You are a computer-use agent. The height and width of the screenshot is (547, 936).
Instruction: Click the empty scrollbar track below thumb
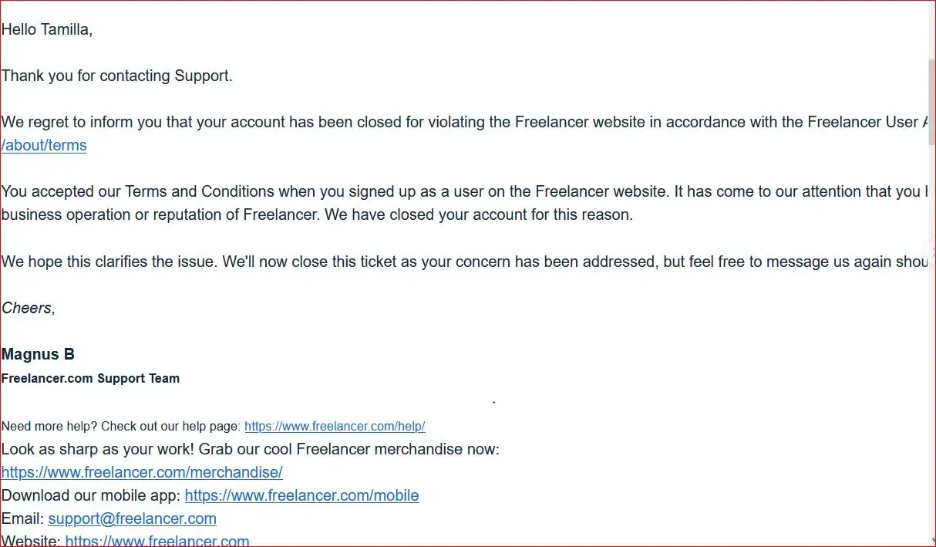click(x=931, y=347)
